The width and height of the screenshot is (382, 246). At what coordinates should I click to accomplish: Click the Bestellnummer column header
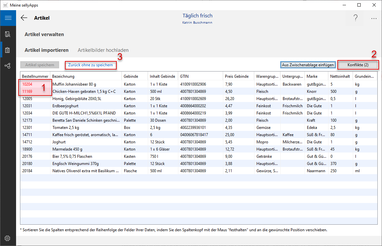(35, 76)
